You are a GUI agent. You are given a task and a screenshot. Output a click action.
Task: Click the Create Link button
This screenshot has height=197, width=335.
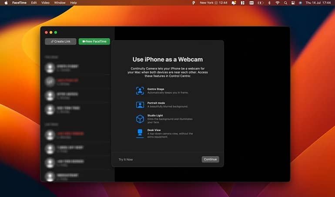coord(60,41)
